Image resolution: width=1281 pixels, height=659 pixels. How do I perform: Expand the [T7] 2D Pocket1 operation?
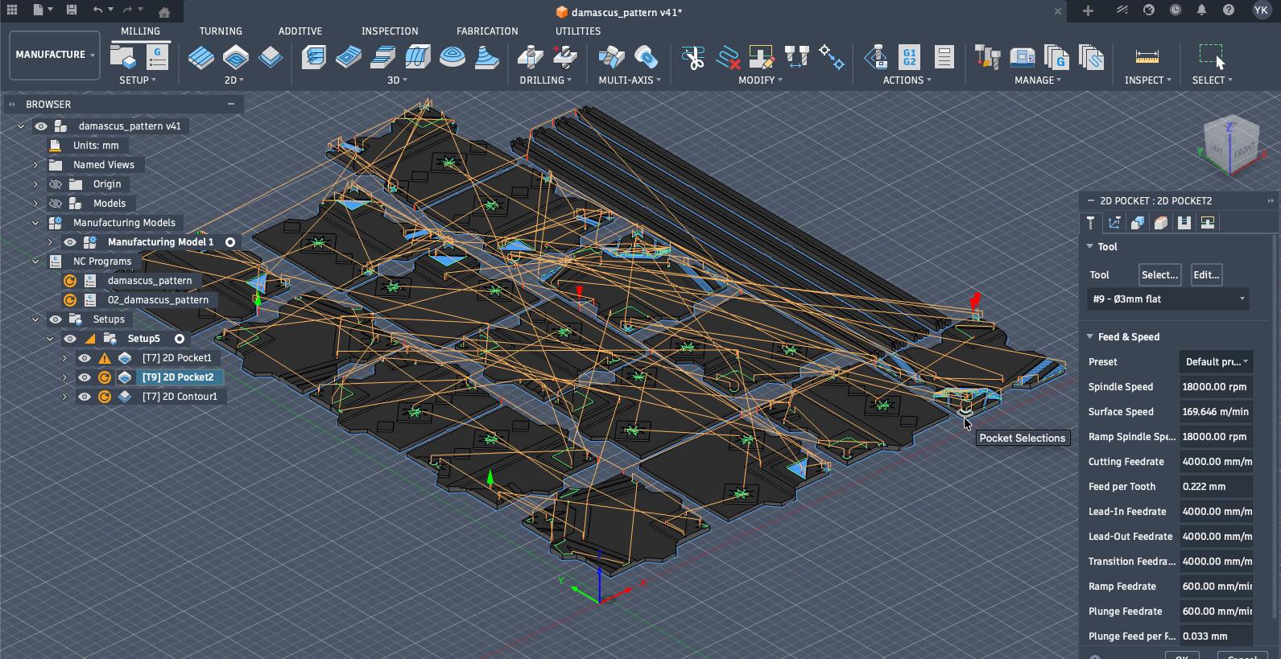64,358
